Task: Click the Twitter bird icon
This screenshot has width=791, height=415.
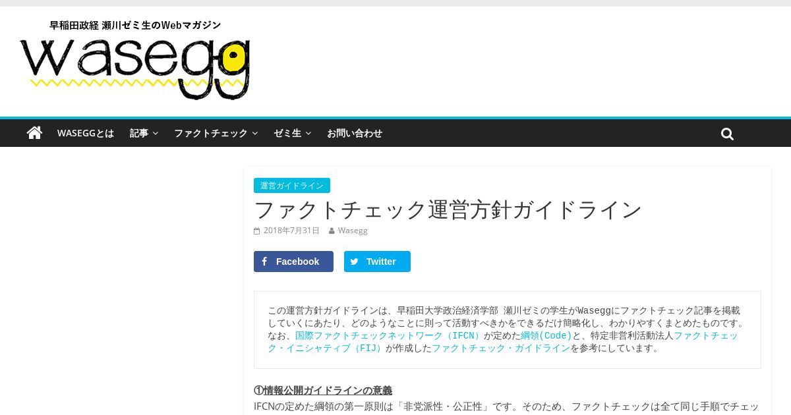Action: coord(354,262)
